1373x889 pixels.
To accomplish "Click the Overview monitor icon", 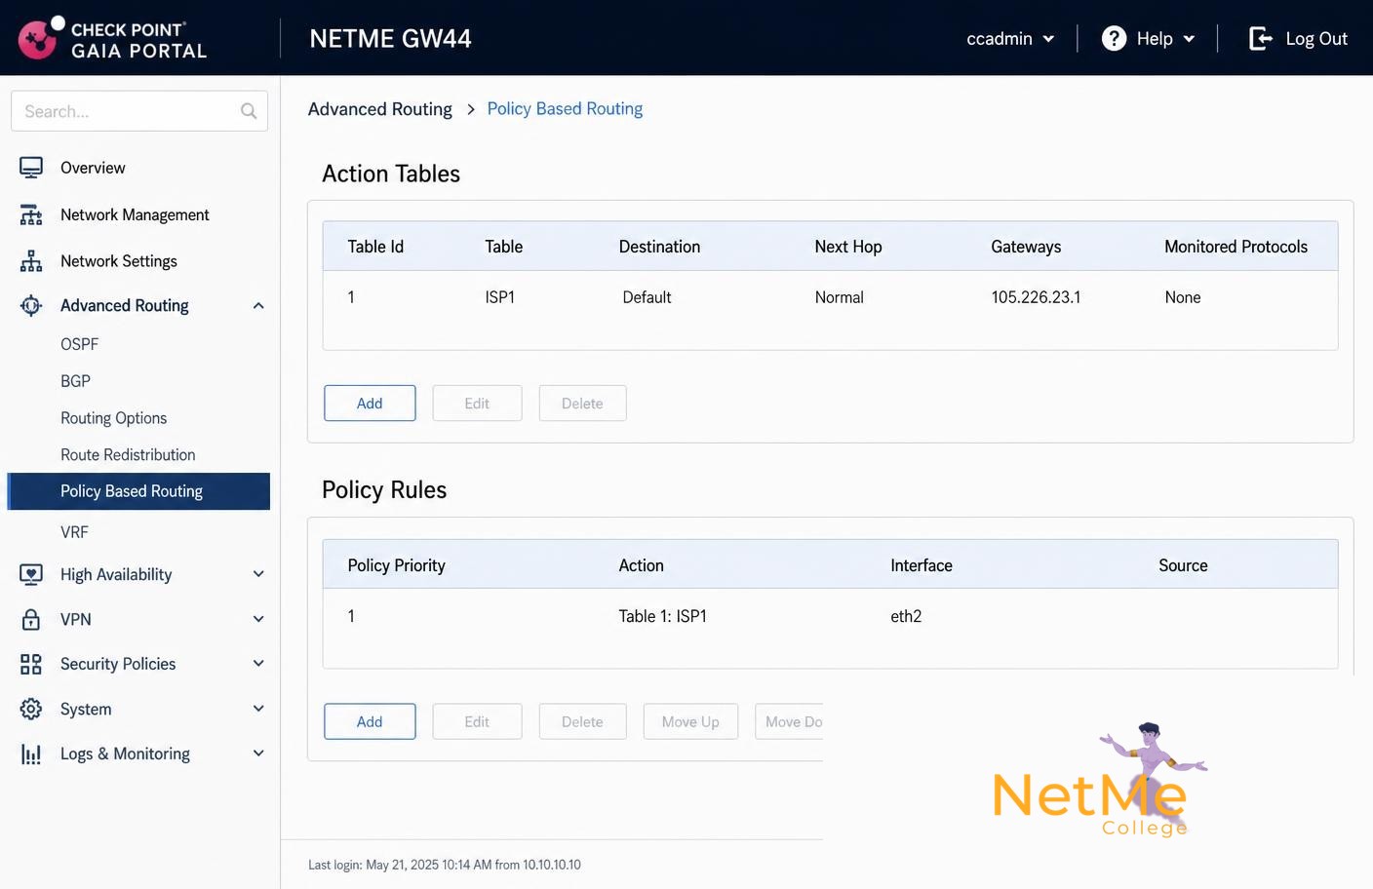I will [x=31, y=168].
